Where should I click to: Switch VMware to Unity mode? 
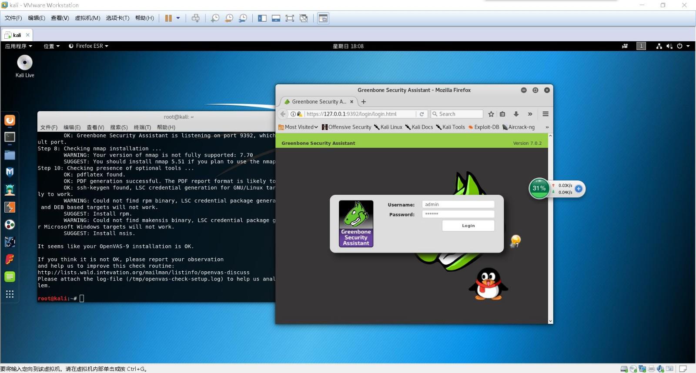(x=304, y=18)
